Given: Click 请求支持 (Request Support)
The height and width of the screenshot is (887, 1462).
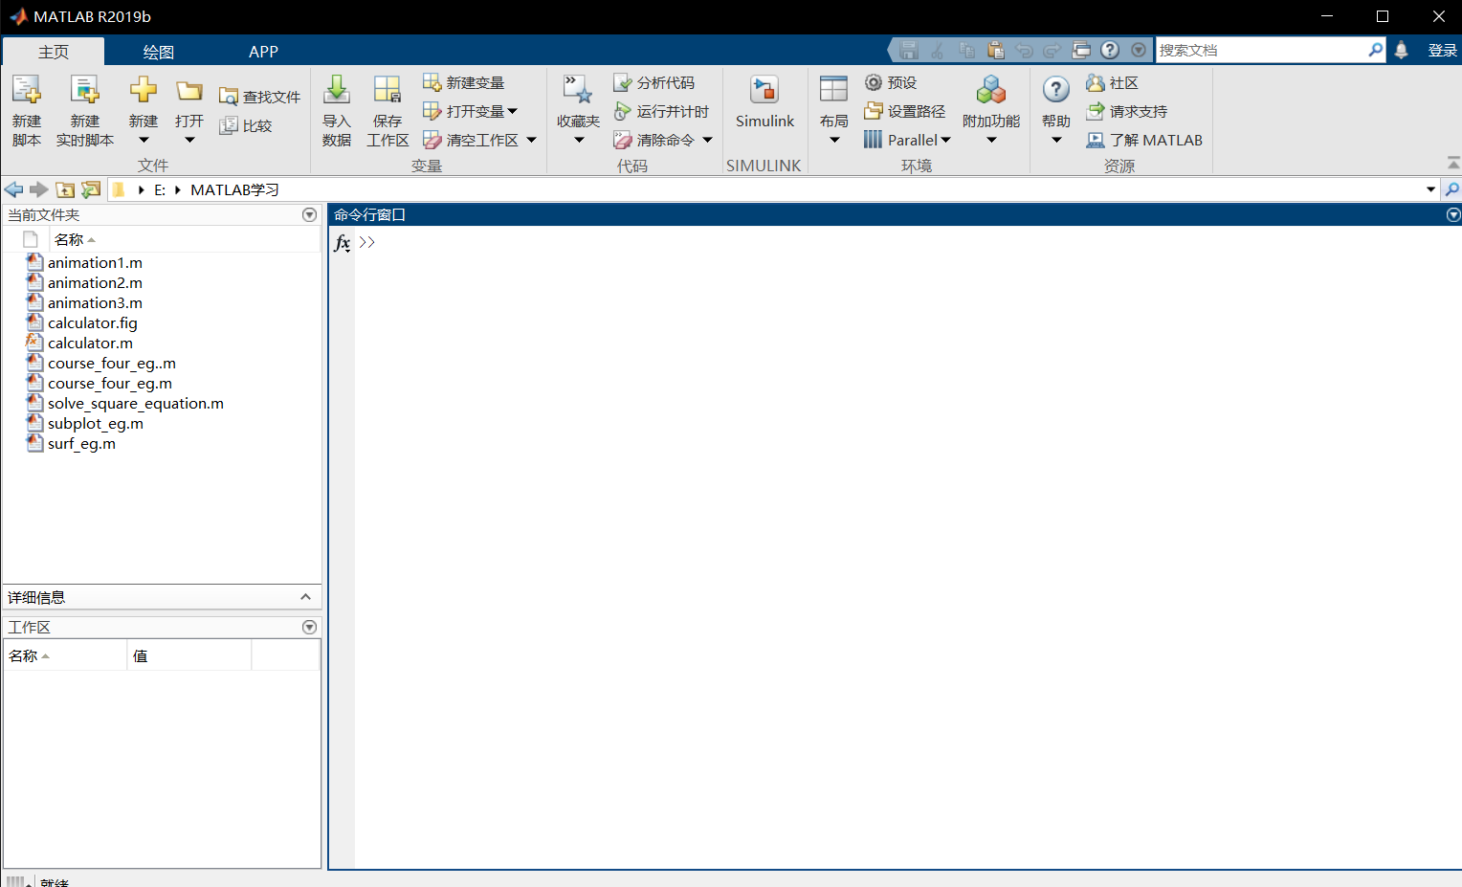Looking at the screenshot, I should point(1127,112).
